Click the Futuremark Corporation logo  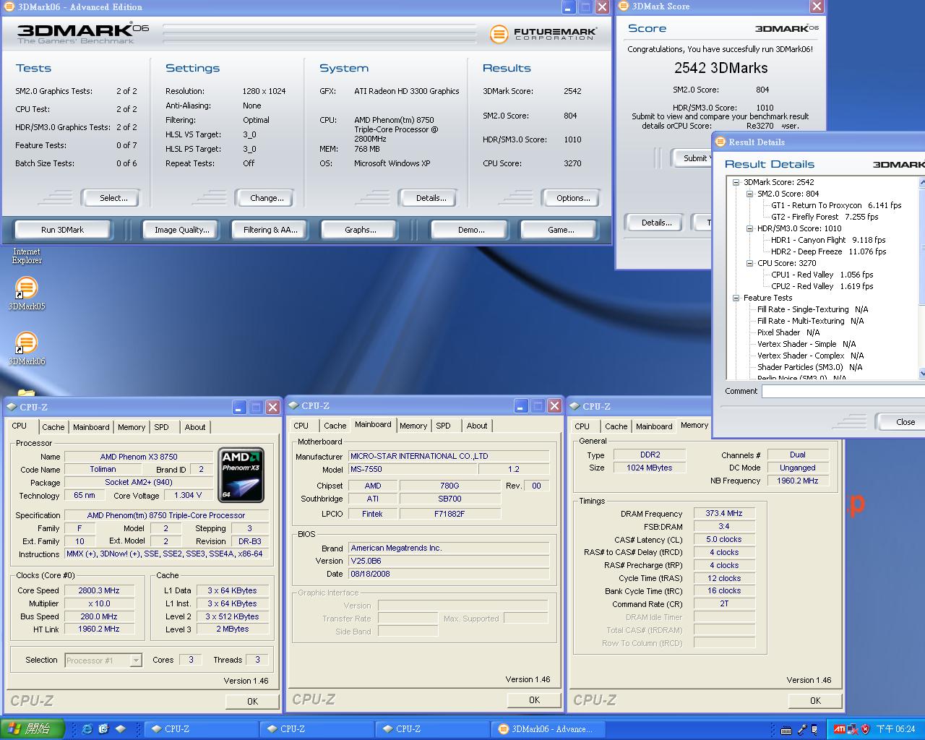point(543,34)
